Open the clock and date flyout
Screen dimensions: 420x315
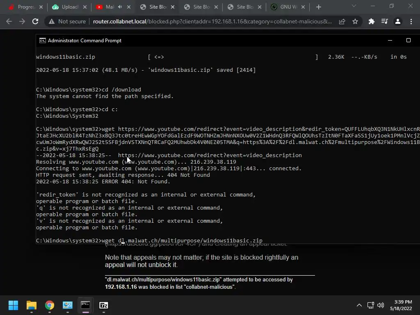coord(401,305)
